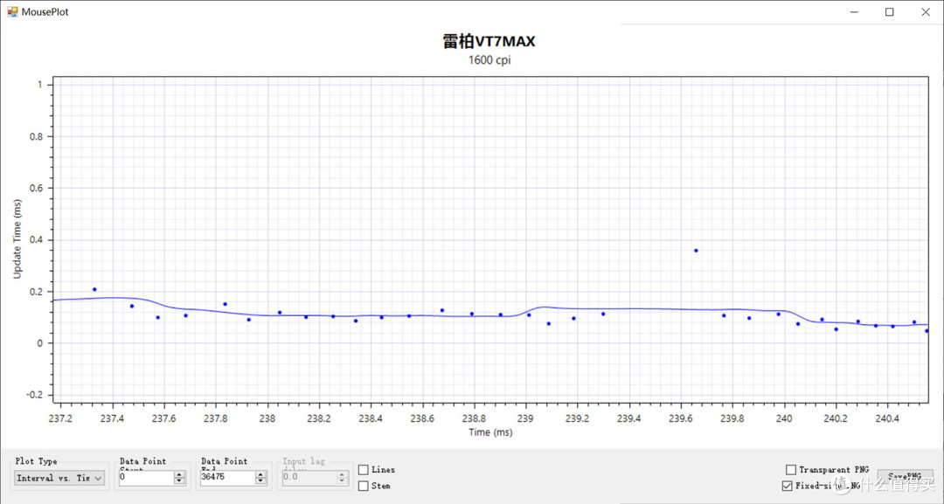Minimize the MousePlot window
The width and height of the screenshot is (944, 504).
854,12
